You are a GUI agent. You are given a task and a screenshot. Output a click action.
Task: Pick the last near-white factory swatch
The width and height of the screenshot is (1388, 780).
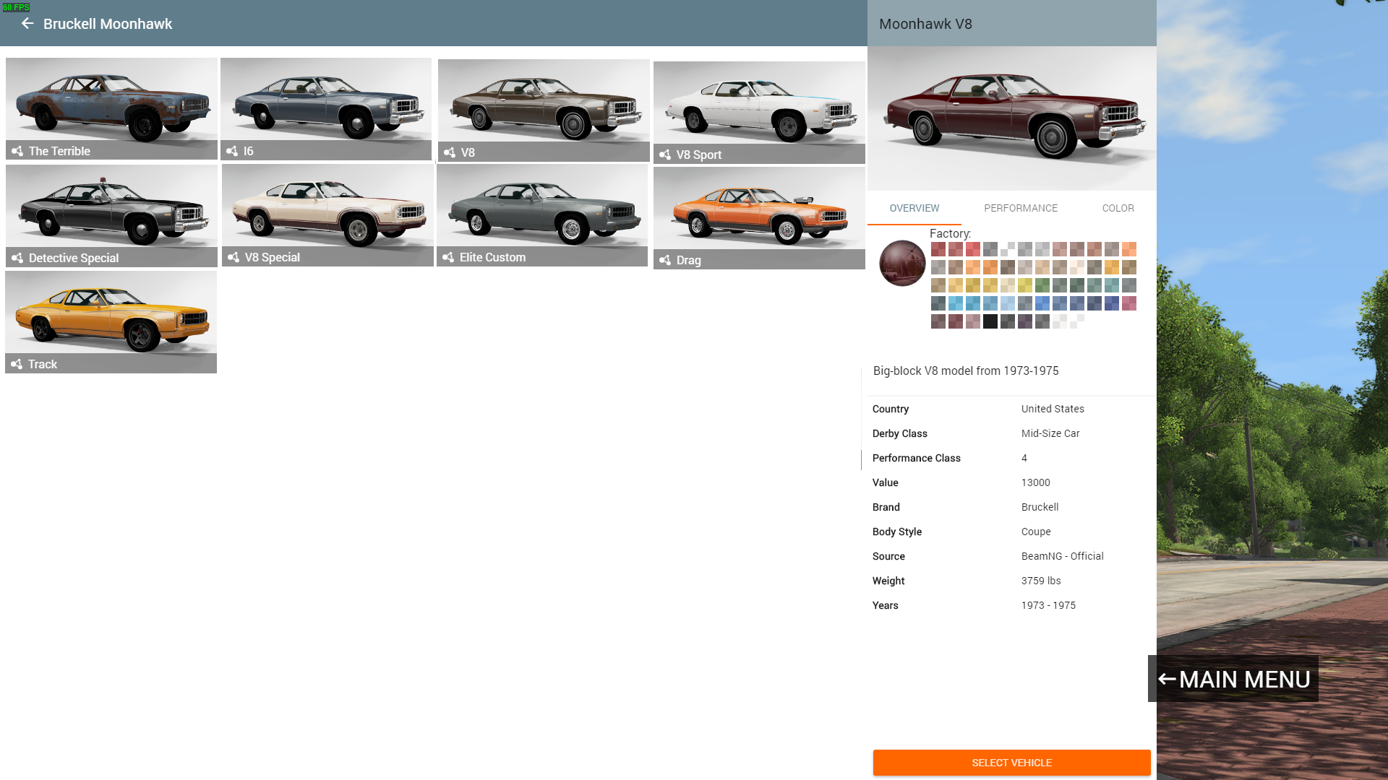click(x=1077, y=321)
